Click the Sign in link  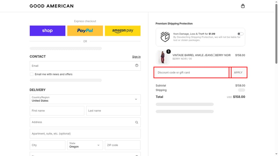[136, 57]
